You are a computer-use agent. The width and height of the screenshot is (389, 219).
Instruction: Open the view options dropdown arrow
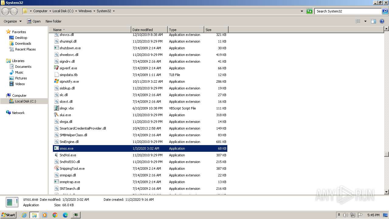365,21
